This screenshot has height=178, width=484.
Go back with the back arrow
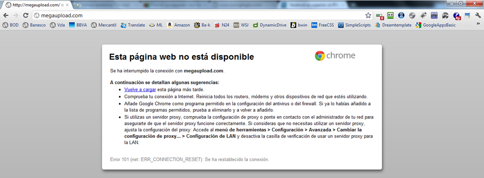[6, 16]
